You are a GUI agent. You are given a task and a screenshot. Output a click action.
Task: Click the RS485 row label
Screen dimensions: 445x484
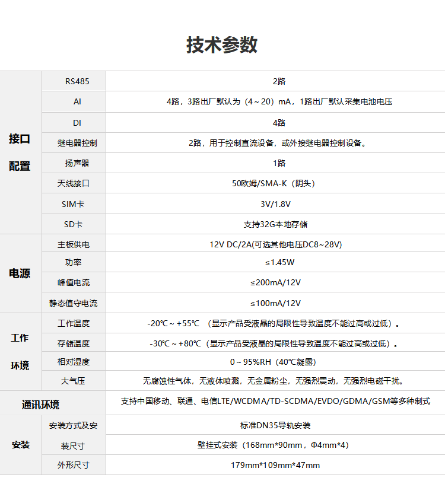pos(77,81)
